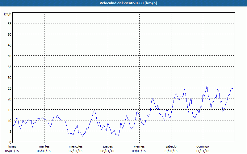The image size is (247, 154).
Task: Click the 0 label at the axis origin
Action: pos(10,142)
